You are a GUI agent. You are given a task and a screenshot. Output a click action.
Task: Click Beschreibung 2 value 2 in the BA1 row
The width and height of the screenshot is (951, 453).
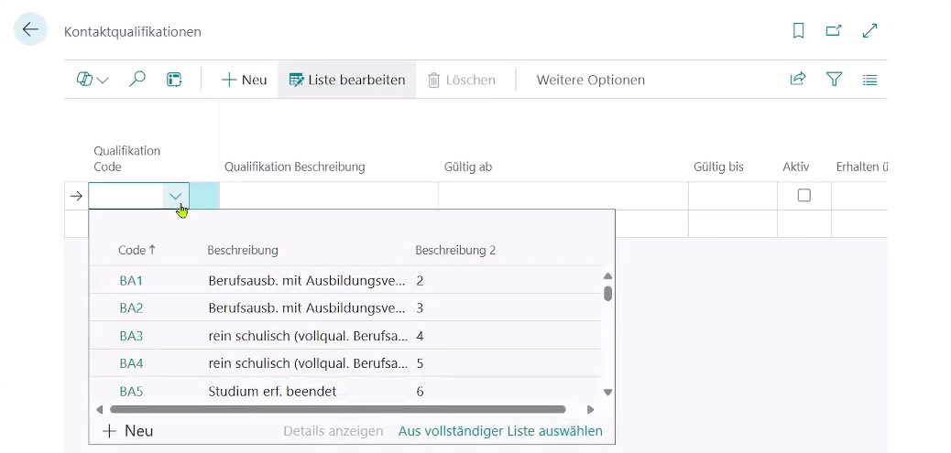pyautogui.click(x=420, y=280)
